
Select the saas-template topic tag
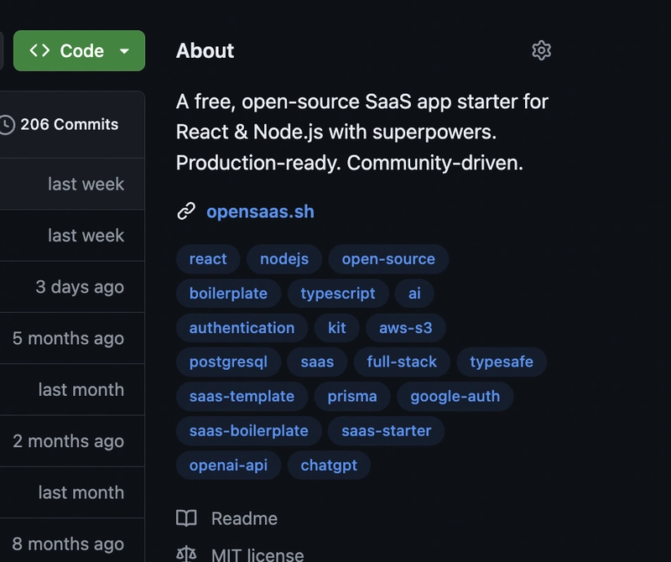pos(242,397)
